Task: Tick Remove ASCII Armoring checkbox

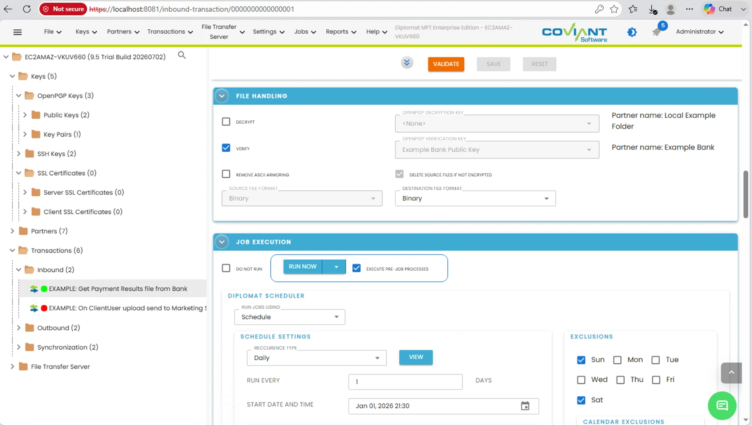Action: tap(226, 174)
